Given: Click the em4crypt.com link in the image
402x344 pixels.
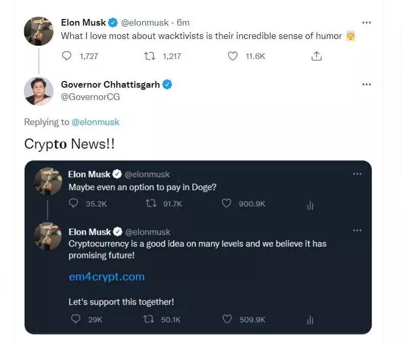Looking at the screenshot, I should [107, 277].
